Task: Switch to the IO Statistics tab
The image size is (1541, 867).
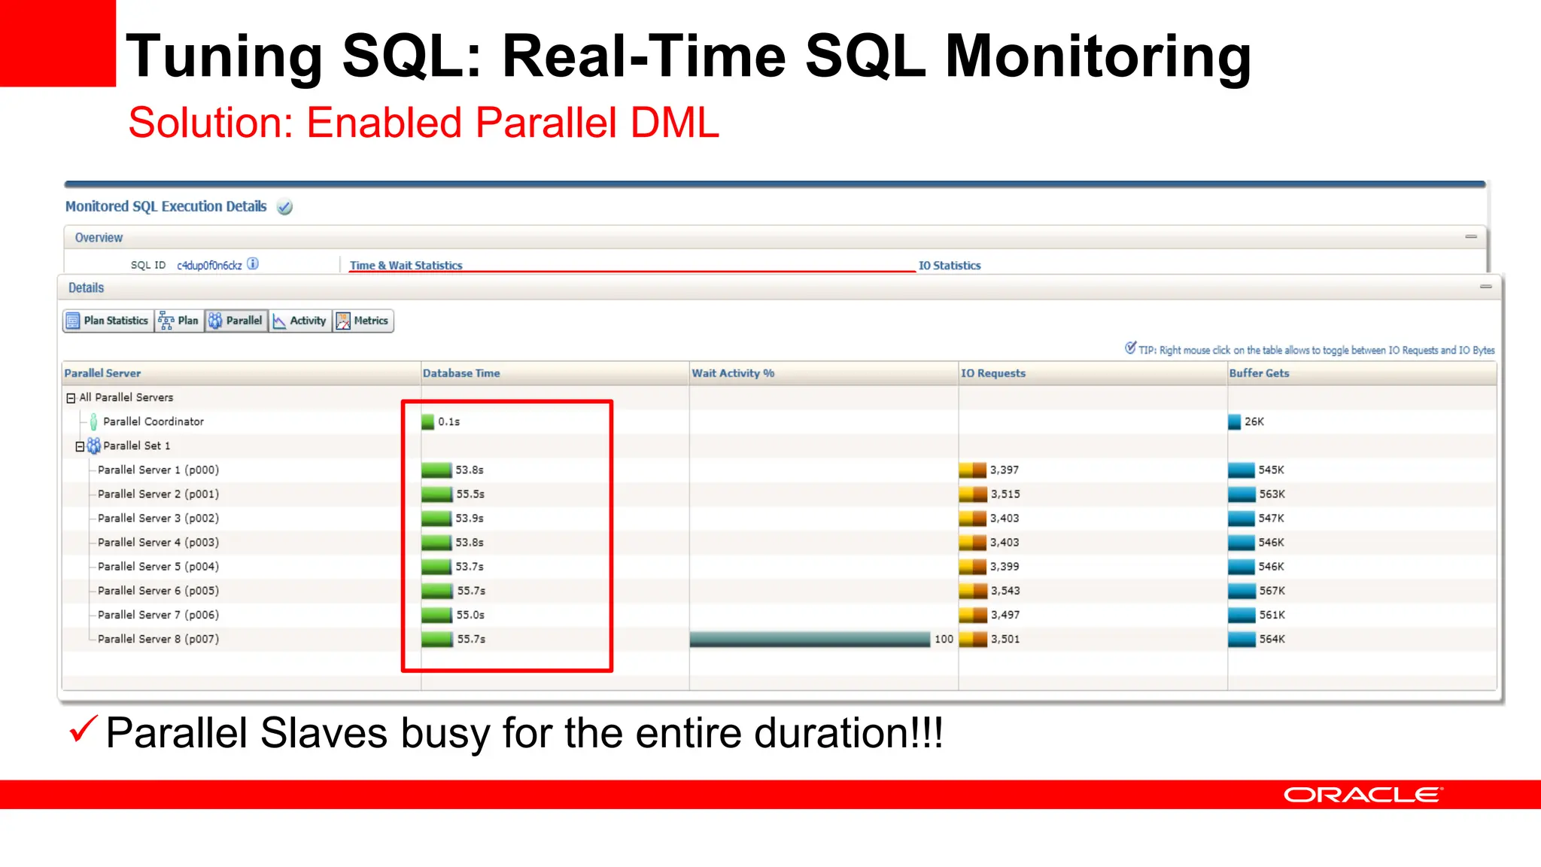Action: [949, 266]
